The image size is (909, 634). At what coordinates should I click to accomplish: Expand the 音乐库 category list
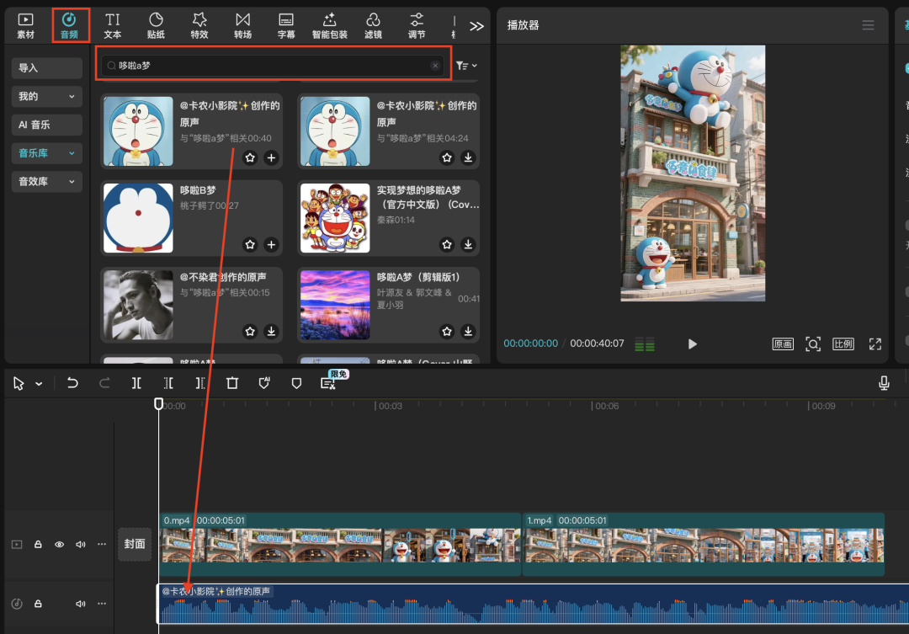pyautogui.click(x=47, y=153)
